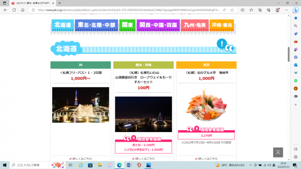Open 詳しくはこちら link under JR pass

click(x=81, y=158)
